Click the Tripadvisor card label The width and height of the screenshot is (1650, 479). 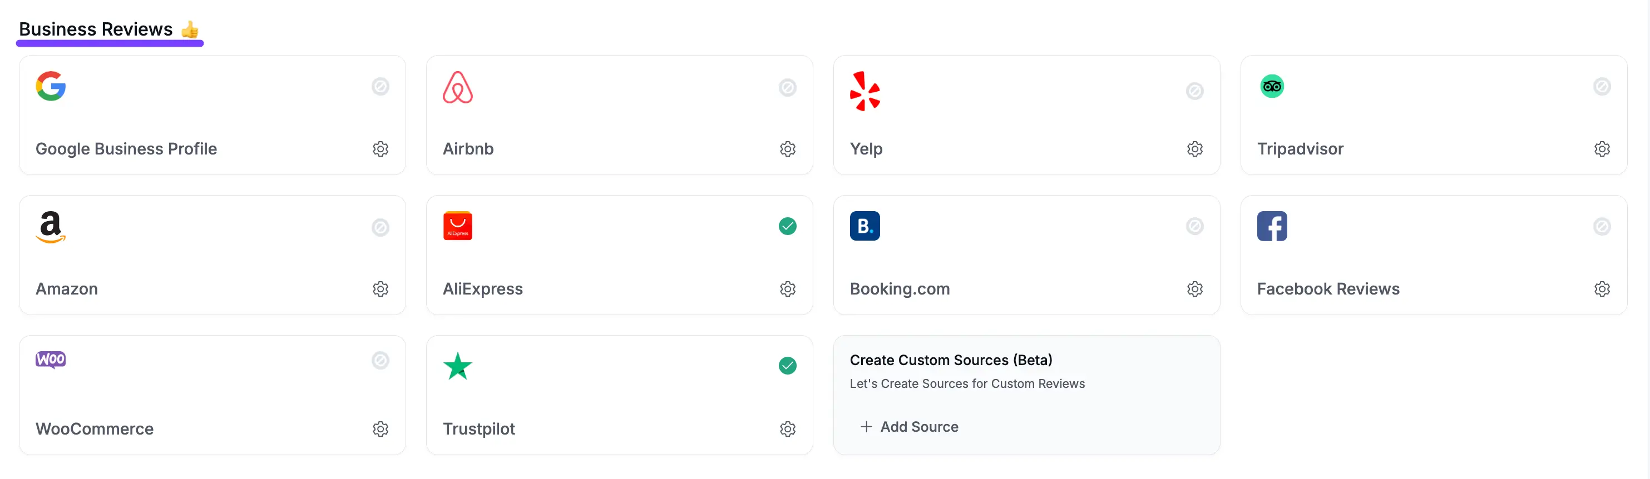[x=1300, y=149]
